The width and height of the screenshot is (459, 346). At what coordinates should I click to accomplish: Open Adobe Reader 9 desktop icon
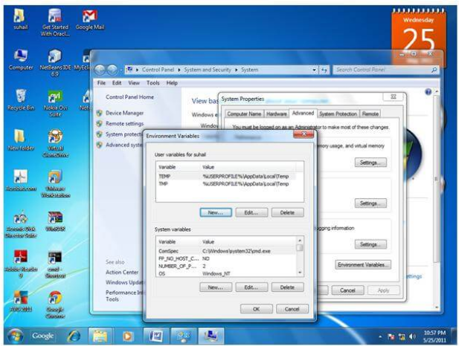click(x=21, y=264)
